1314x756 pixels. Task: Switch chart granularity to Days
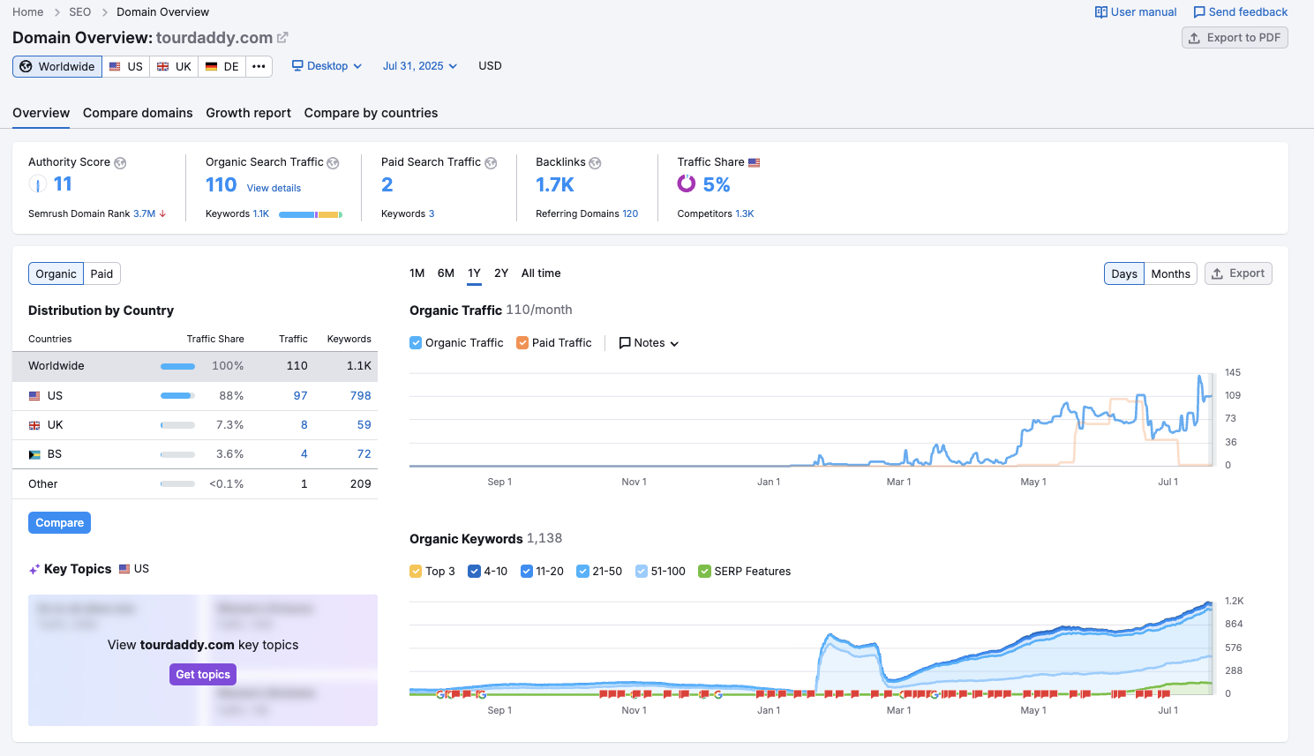coord(1124,274)
